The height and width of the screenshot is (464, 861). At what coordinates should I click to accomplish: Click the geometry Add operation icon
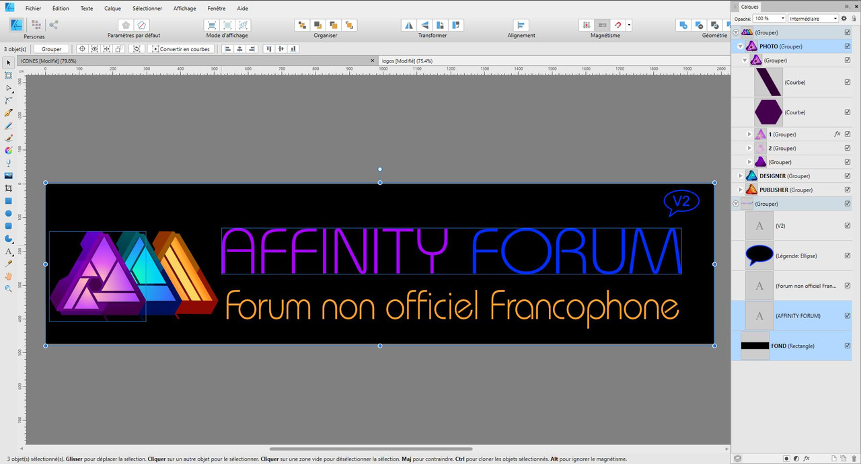coord(683,25)
